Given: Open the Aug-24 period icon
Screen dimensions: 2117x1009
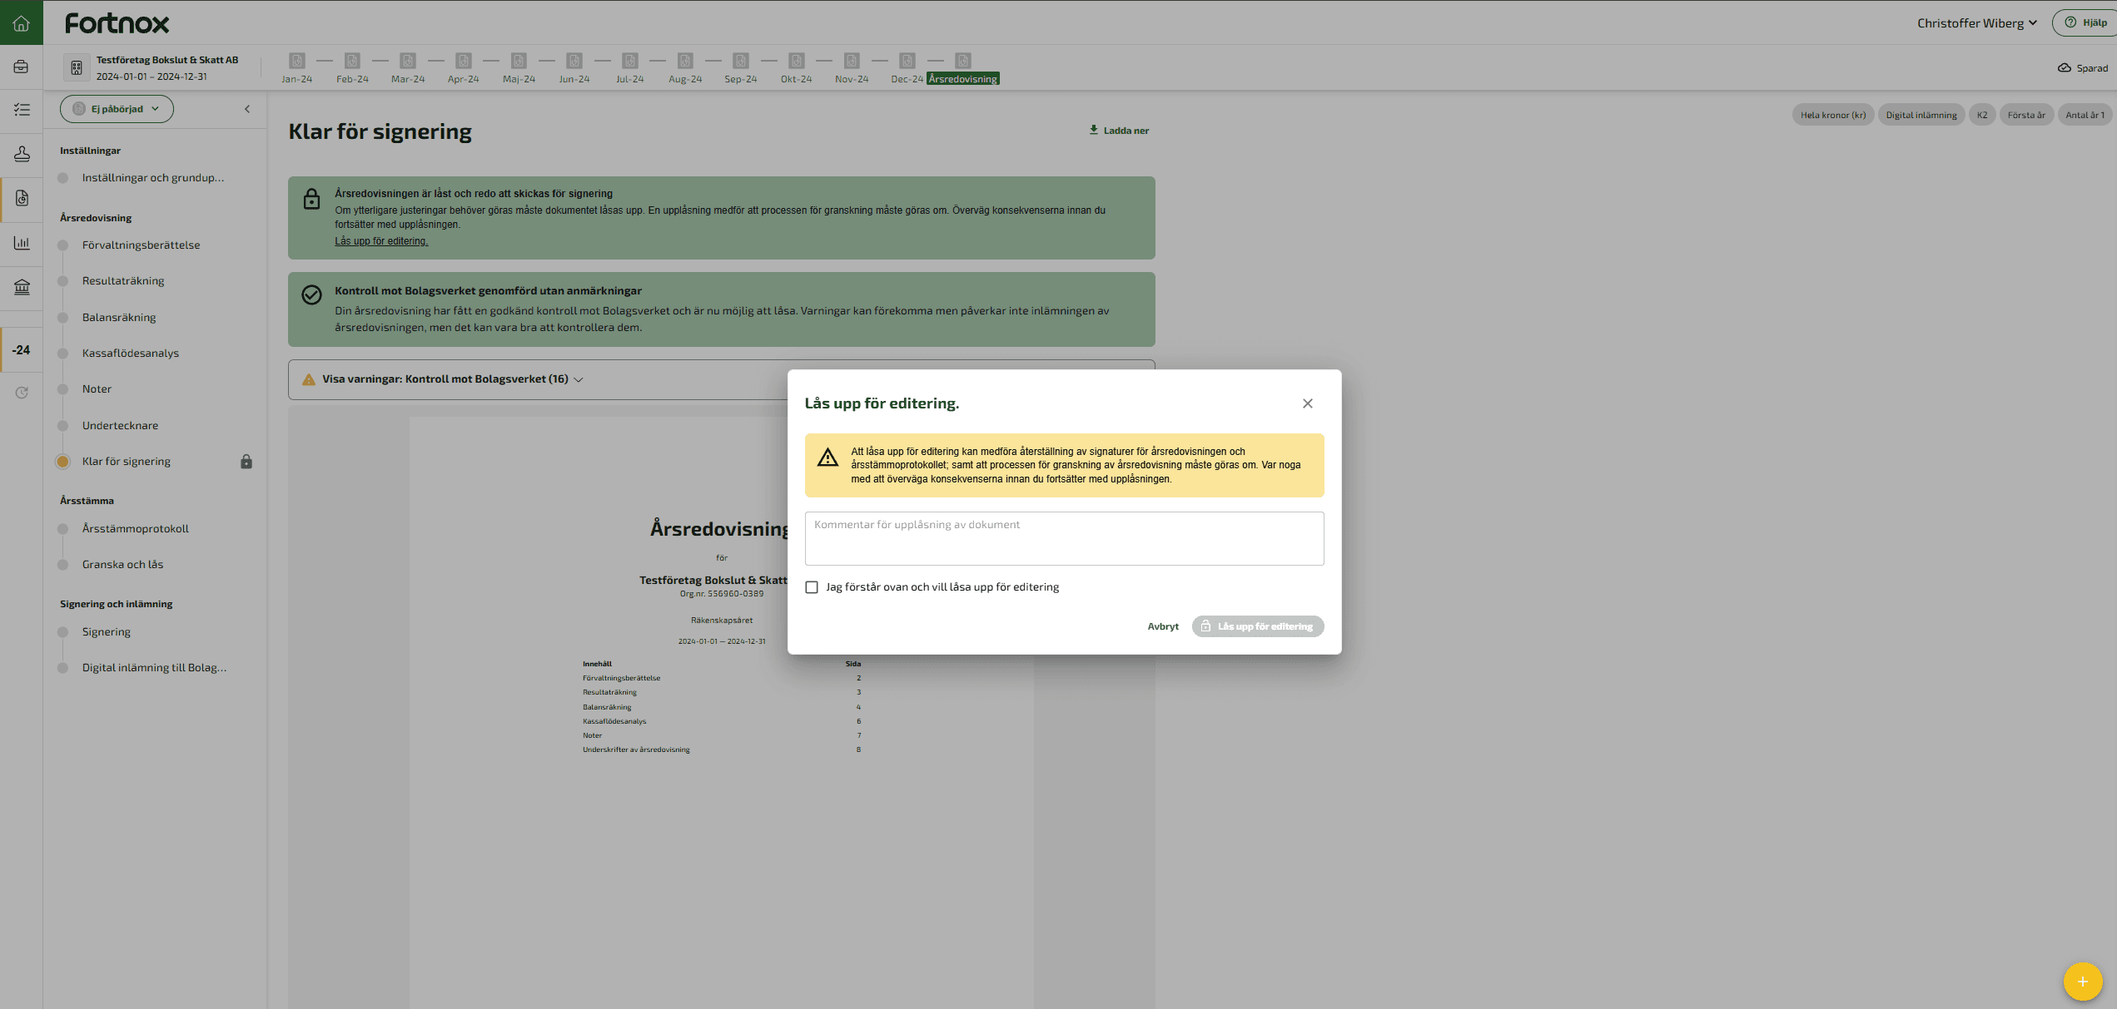Looking at the screenshot, I should tap(685, 61).
